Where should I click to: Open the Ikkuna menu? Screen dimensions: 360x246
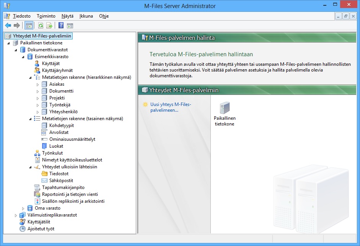(86, 16)
